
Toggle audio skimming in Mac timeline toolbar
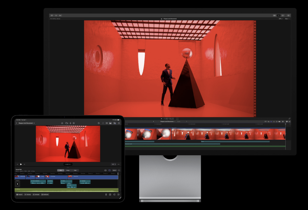coord(277,121)
